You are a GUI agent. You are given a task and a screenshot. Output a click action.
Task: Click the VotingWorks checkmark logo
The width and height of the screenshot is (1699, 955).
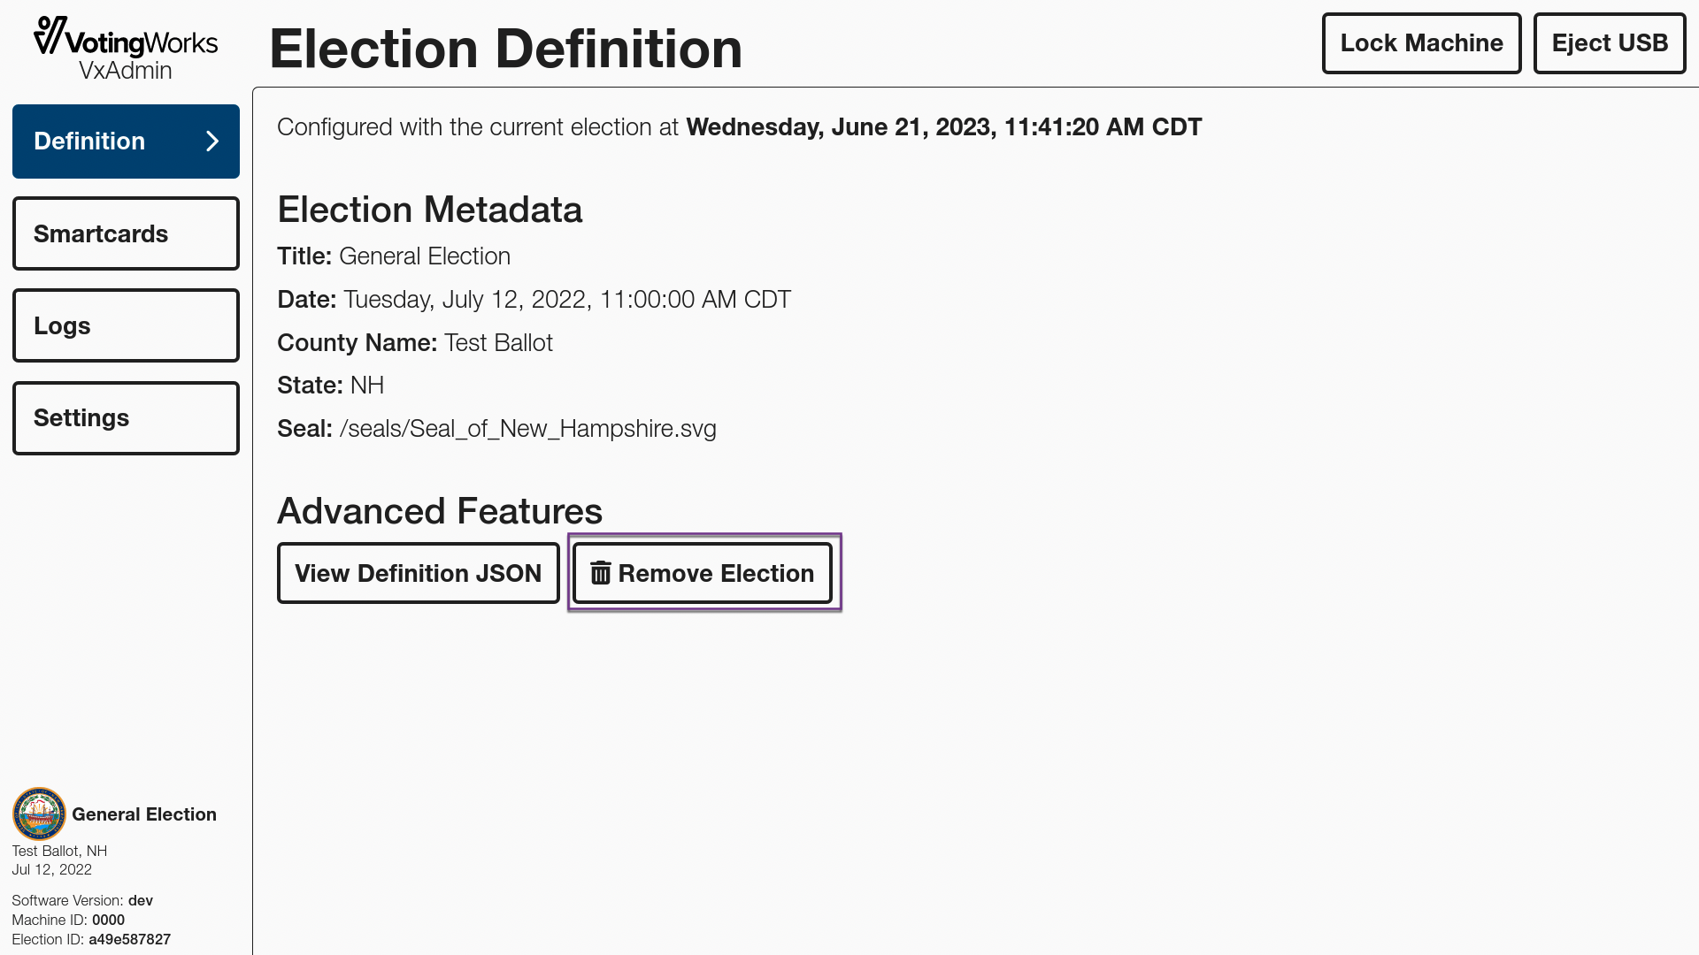pos(50,36)
